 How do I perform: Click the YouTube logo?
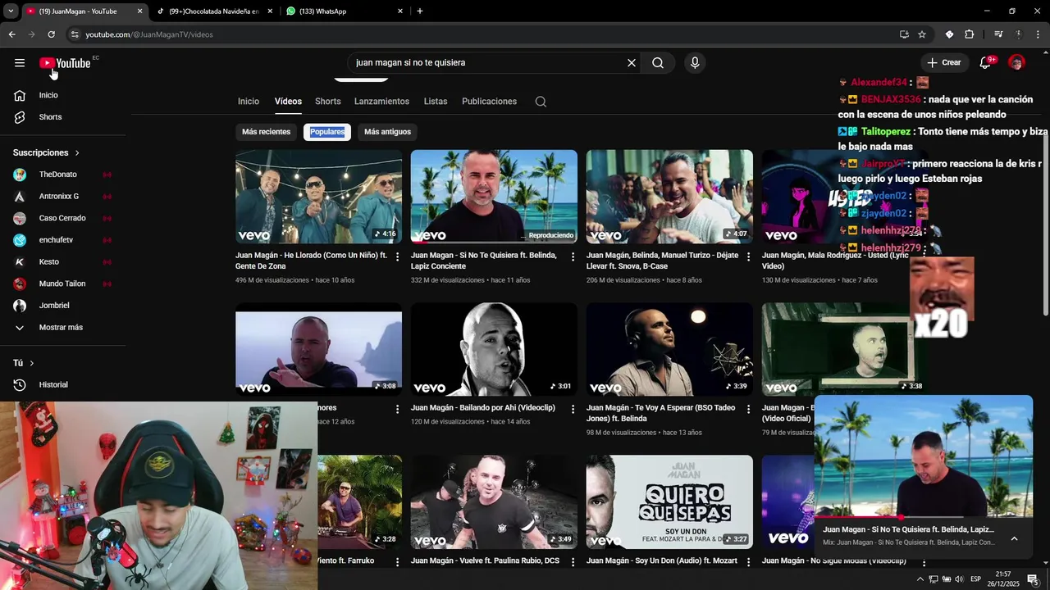[x=65, y=63]
